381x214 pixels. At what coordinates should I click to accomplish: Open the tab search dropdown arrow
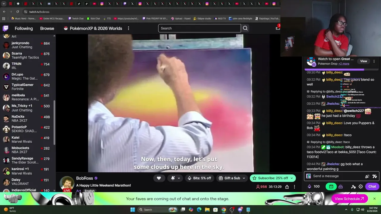click(x=3, y=4)
